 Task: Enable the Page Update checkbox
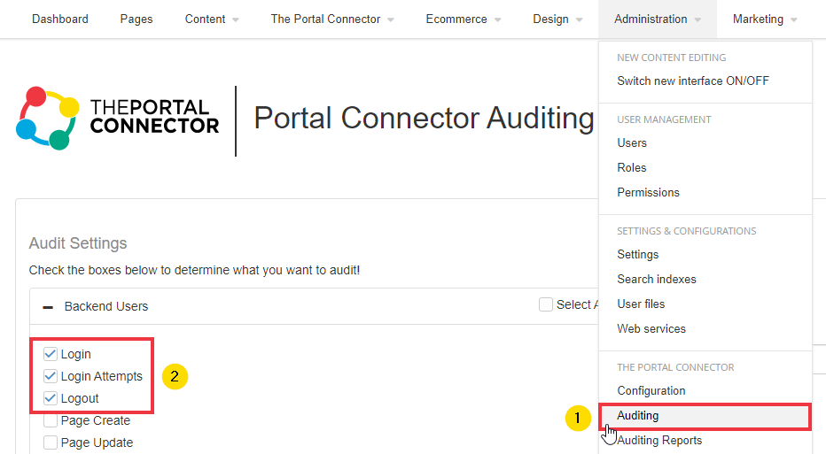(x=51, y=442)
